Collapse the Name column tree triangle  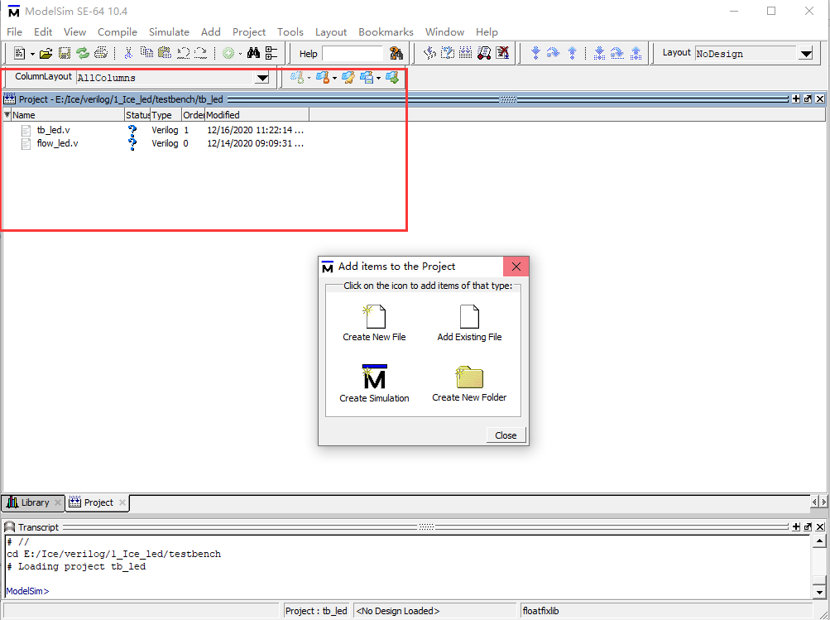[7, 114]
